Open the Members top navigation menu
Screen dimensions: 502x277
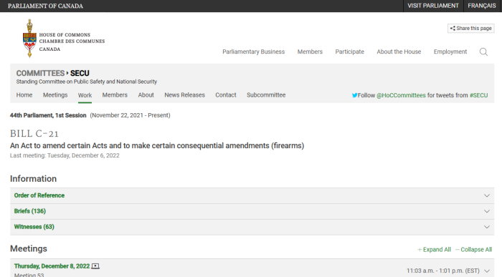(310, 52)
